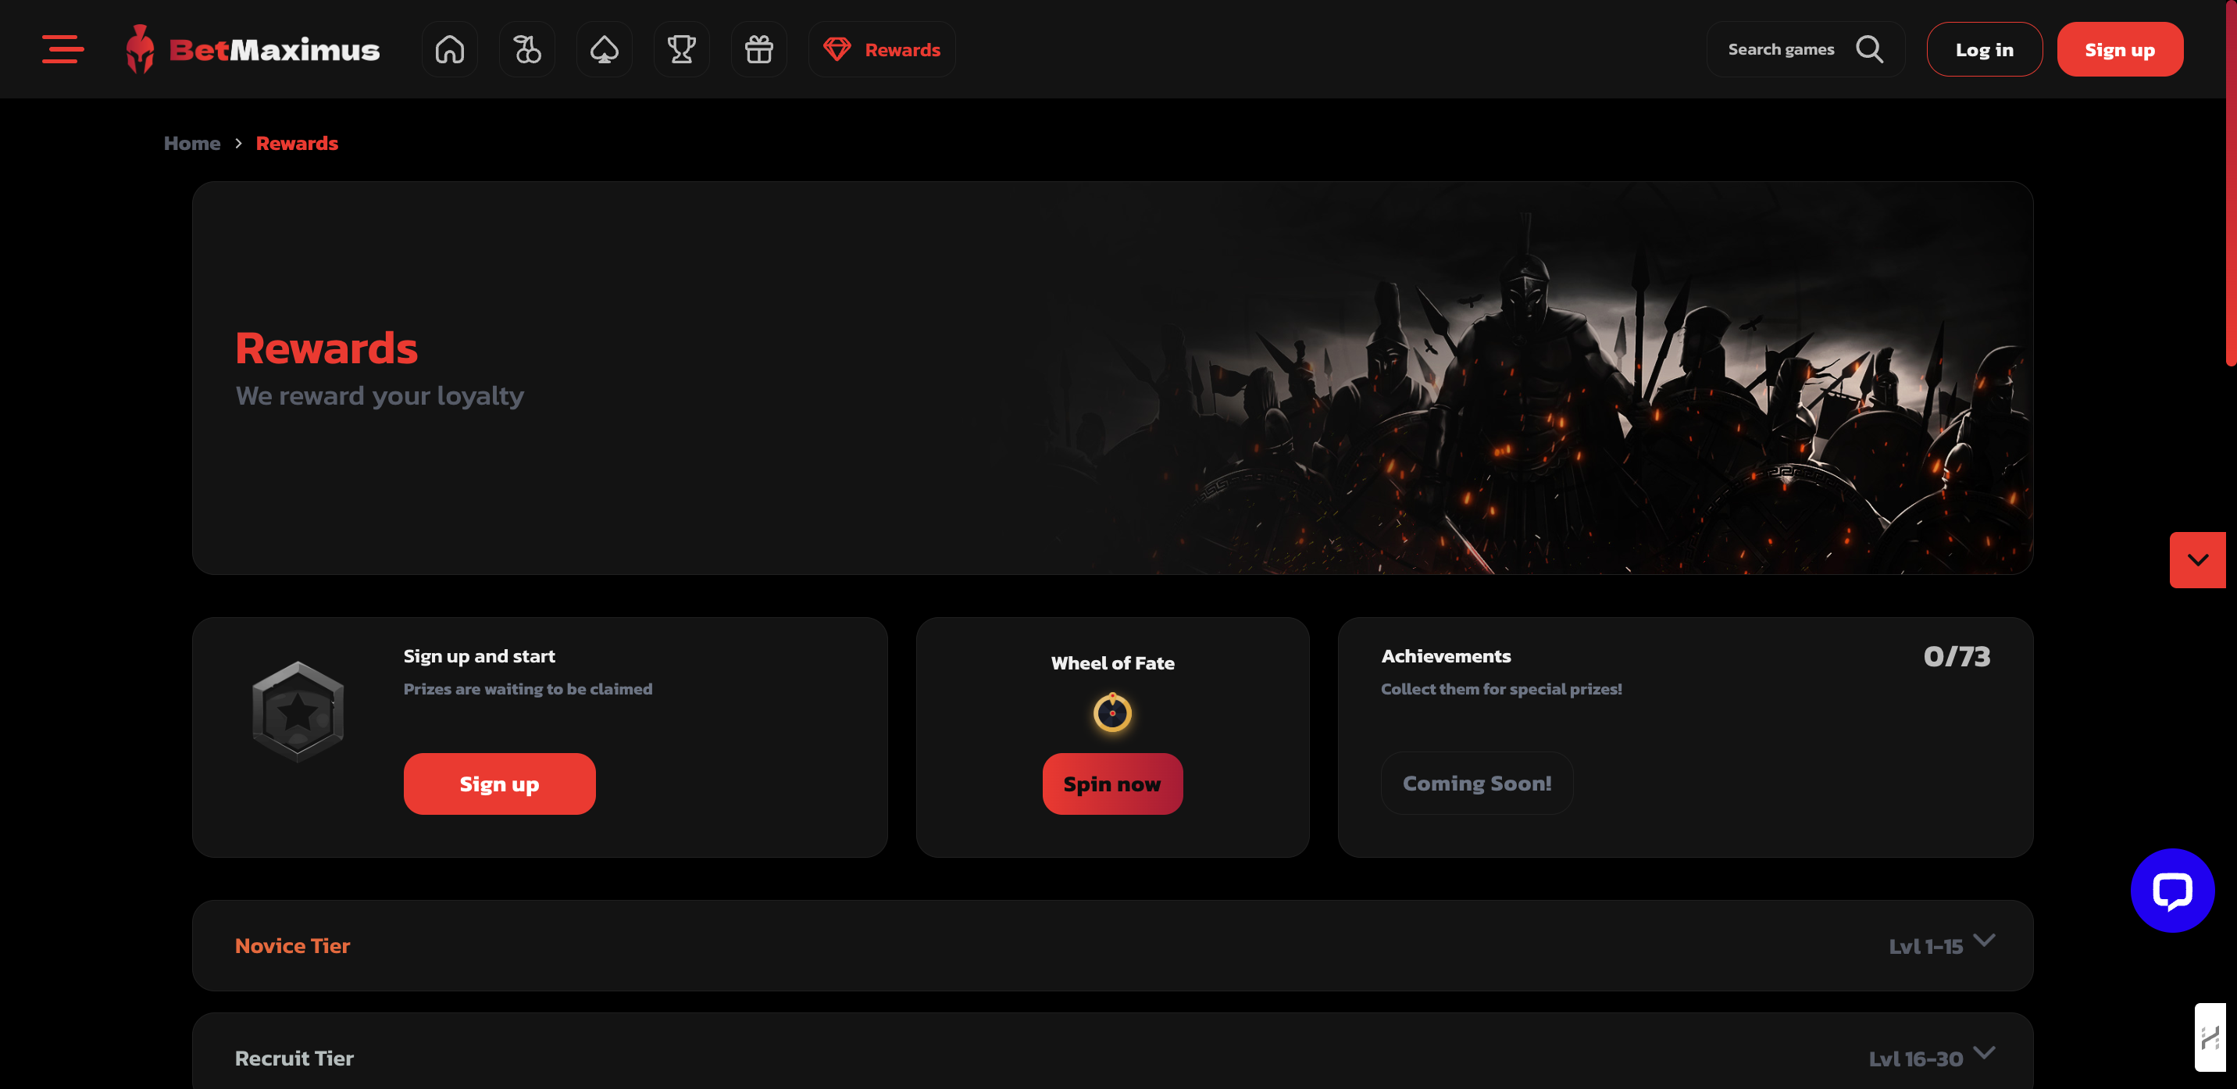Image resolution: width=2237 pixels, height=1089 pixels.
Task: Click 'Sign up and start' text
Action: [480, 656]
